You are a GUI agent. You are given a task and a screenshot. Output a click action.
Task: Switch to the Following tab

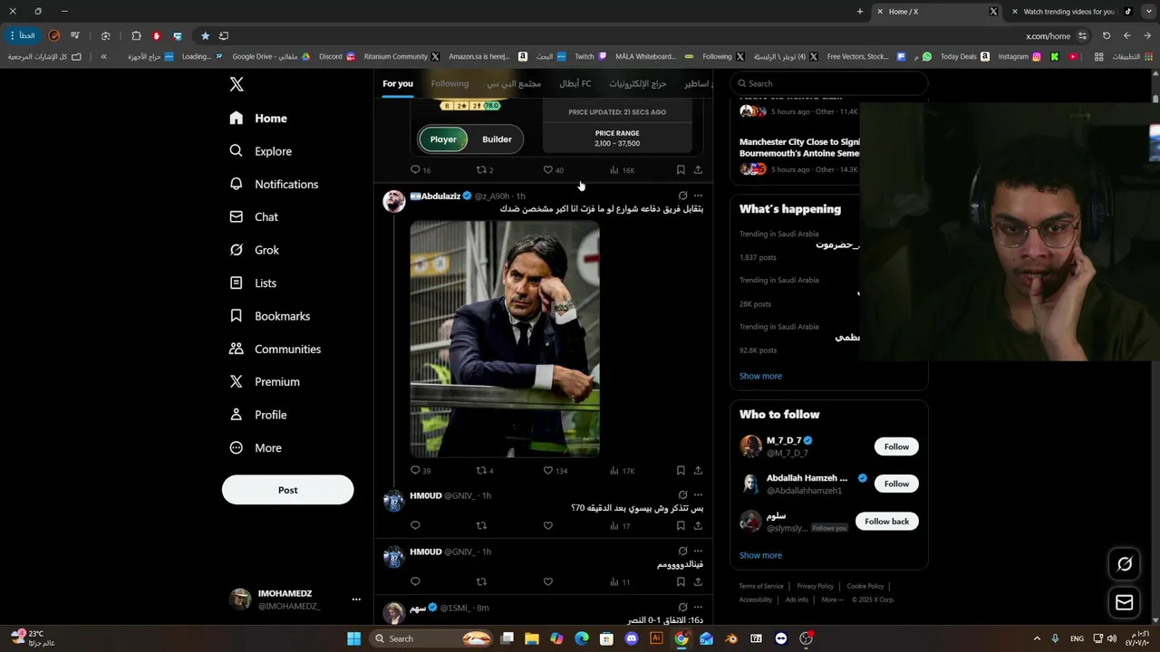(x=449, y=83)
